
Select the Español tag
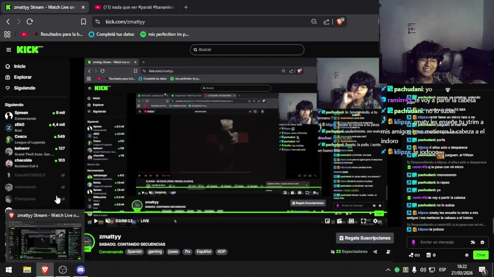(x=204, y=252)
